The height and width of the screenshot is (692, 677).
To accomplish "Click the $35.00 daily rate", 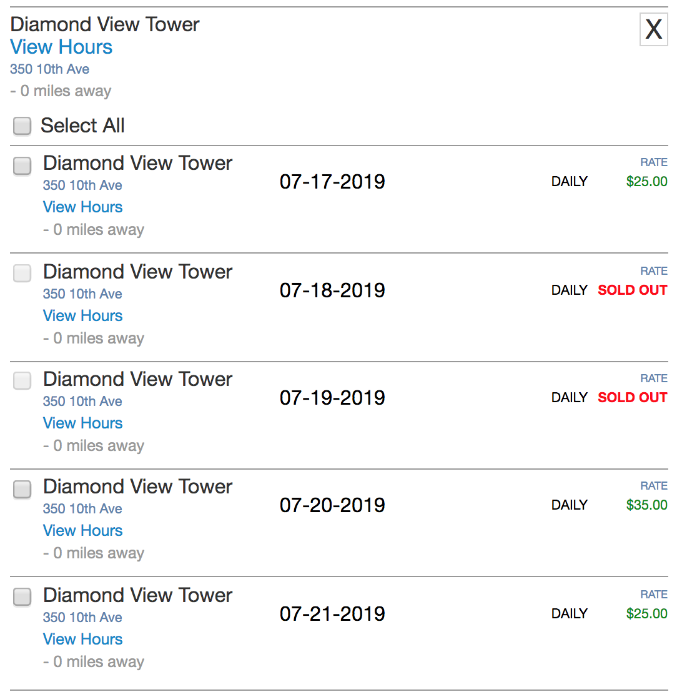I will [x=646, y=505].
